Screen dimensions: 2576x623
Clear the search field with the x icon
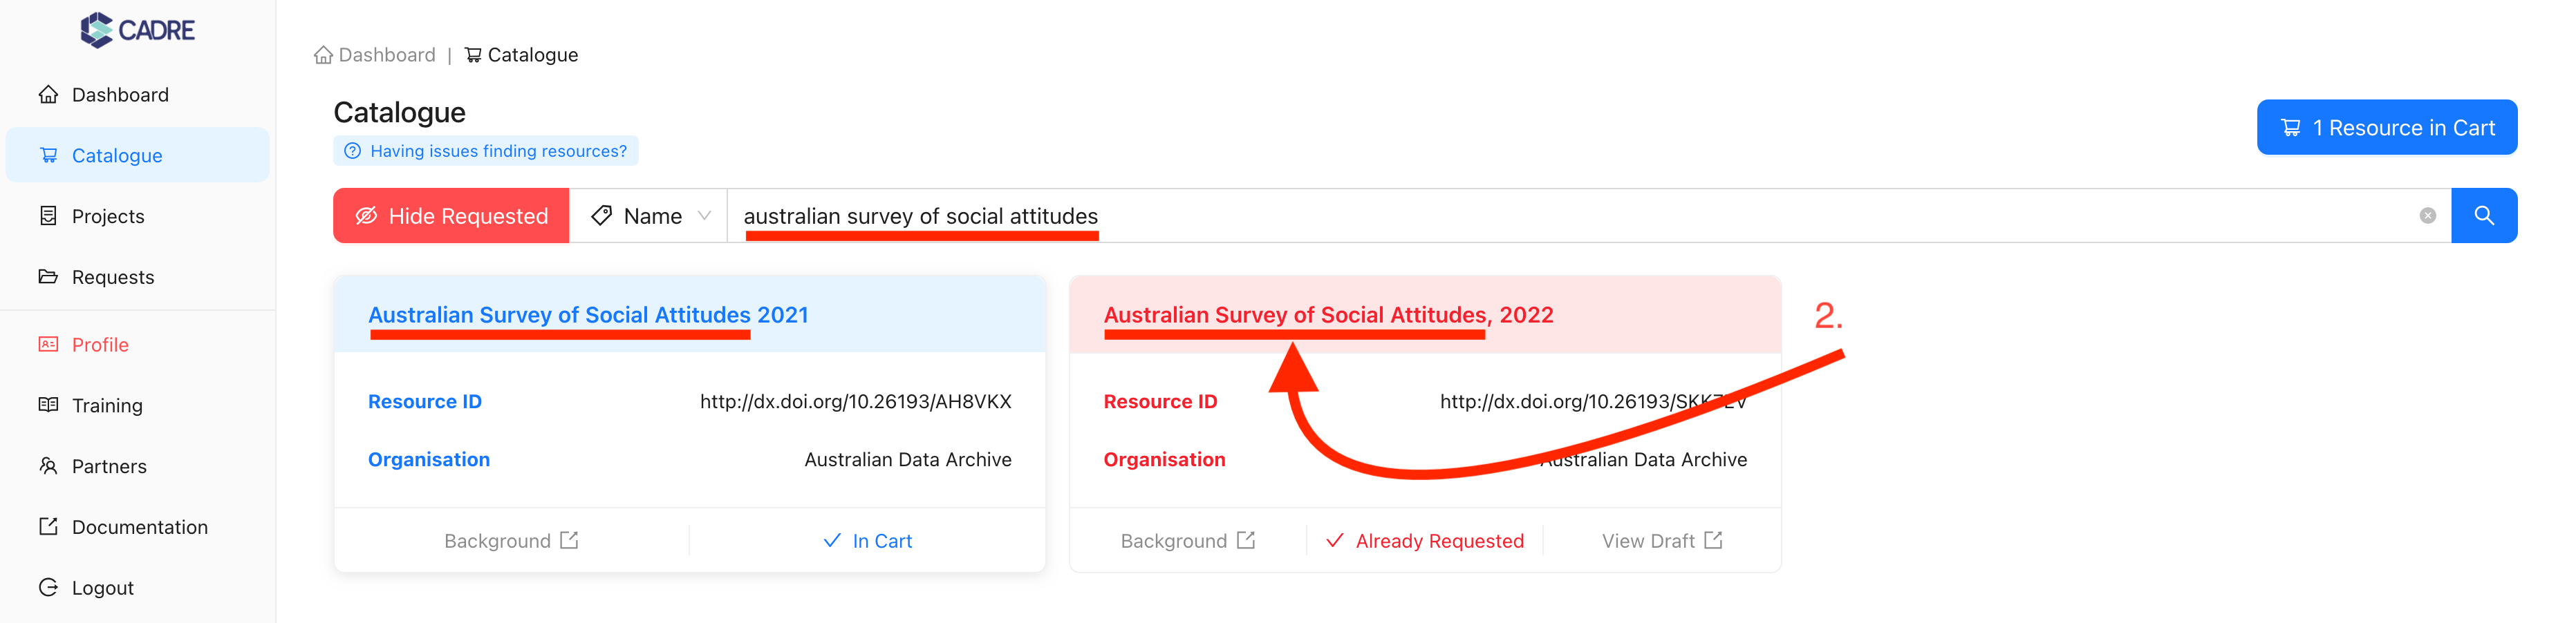coord(2427,215)
